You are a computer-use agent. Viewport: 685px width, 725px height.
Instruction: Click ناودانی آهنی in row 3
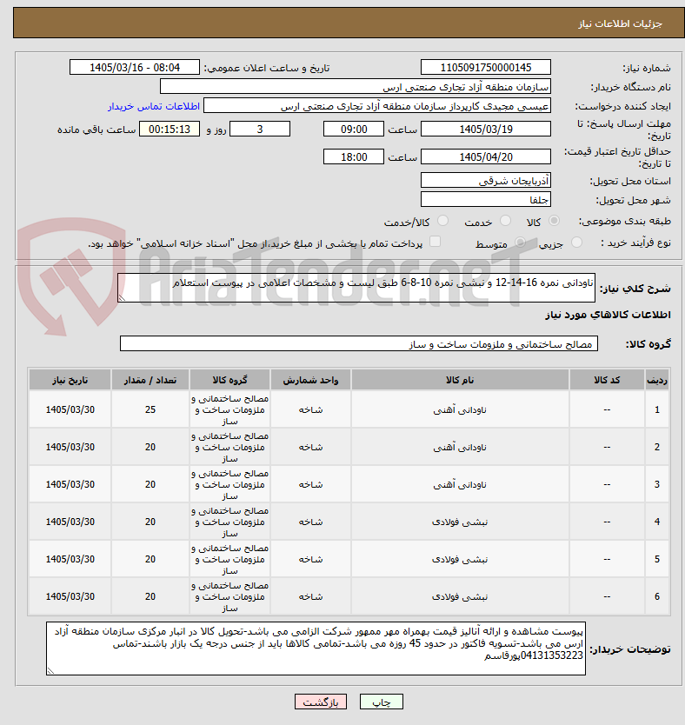460,484
